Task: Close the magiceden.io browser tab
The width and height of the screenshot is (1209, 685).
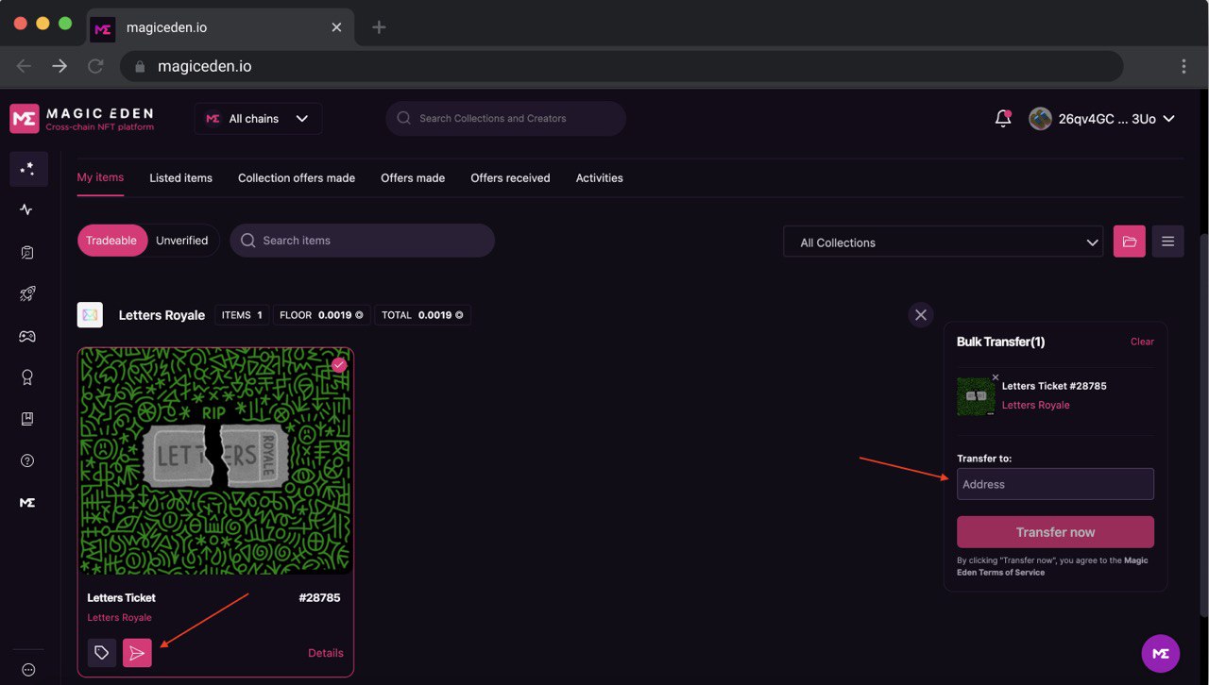Action: [336, 27]
